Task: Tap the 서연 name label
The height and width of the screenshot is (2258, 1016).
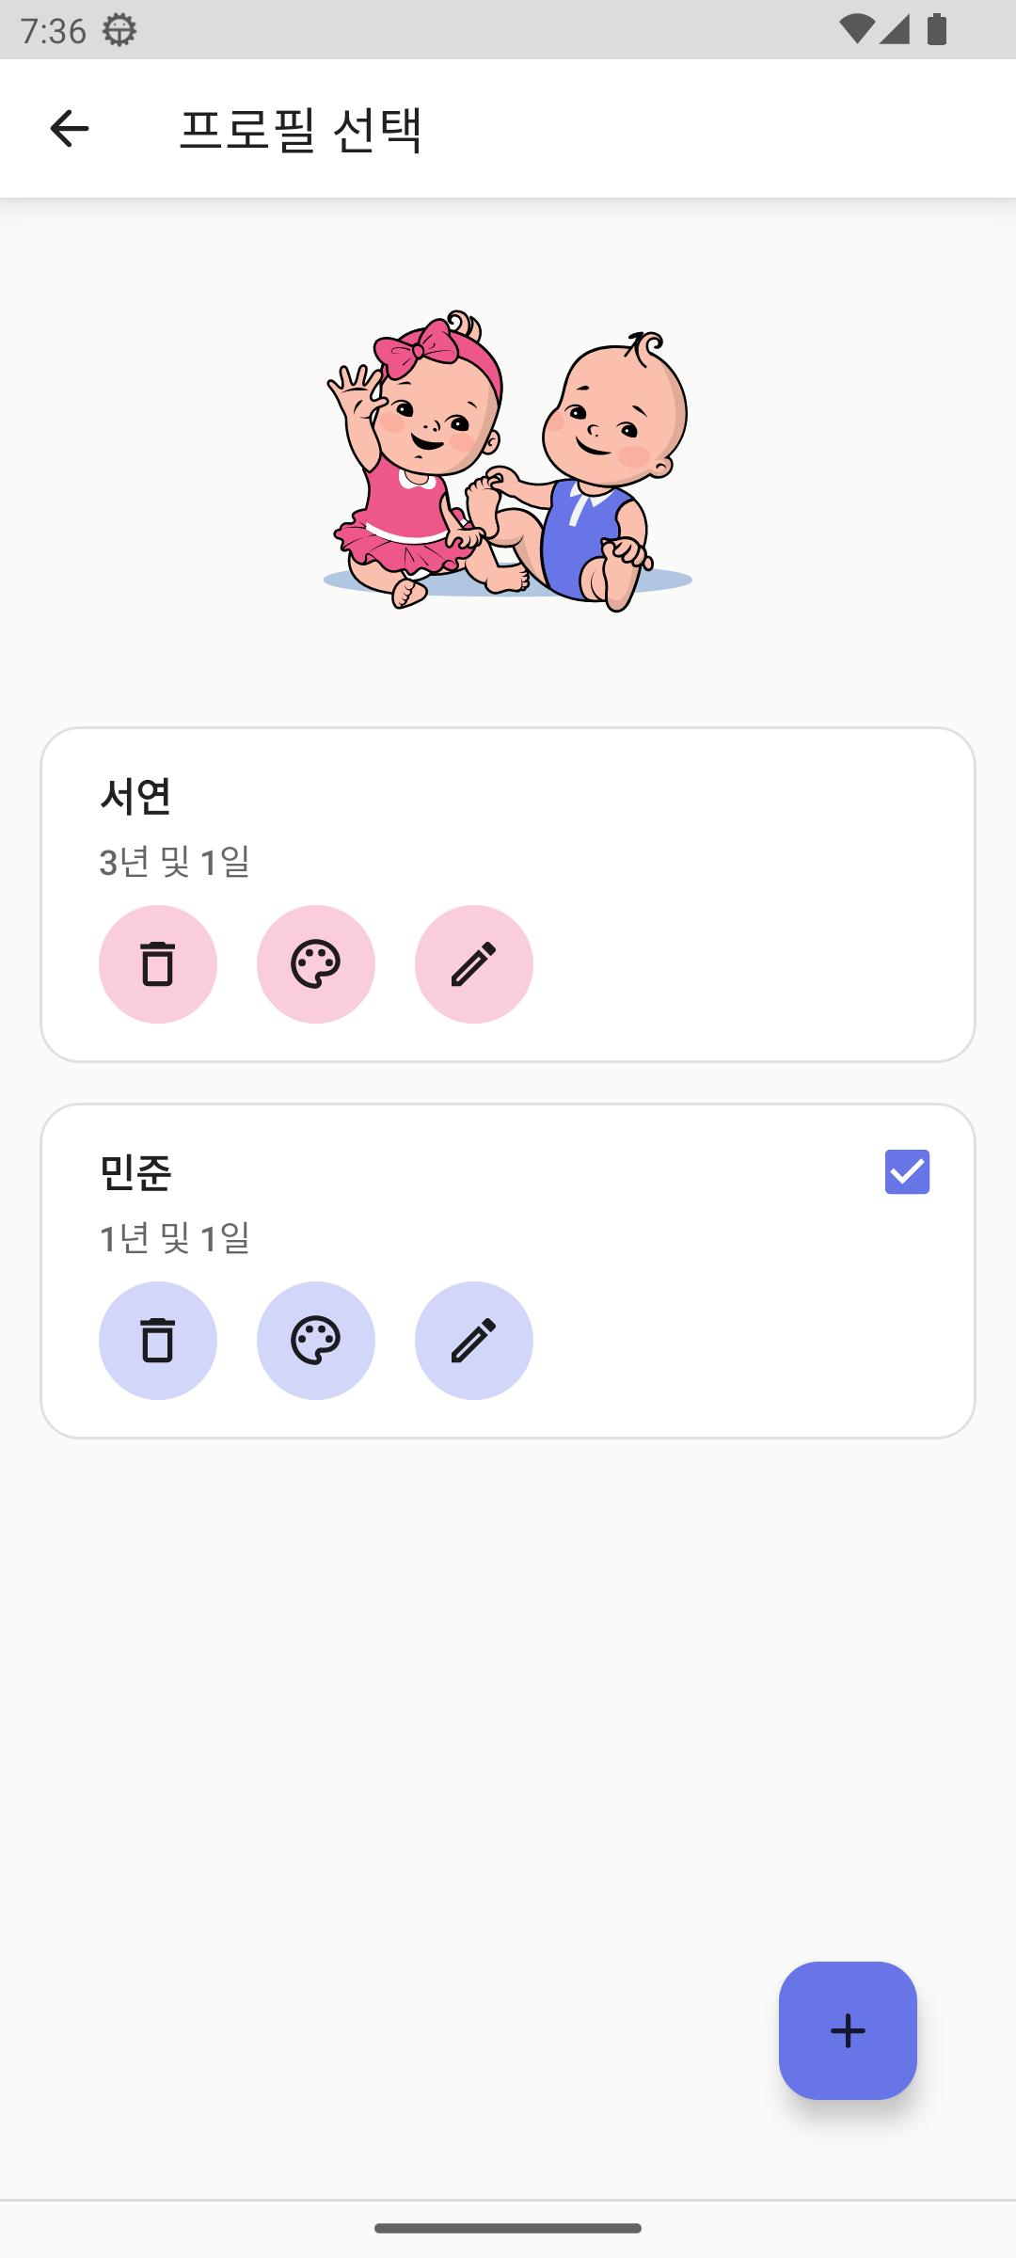Action: coord(135,796)
